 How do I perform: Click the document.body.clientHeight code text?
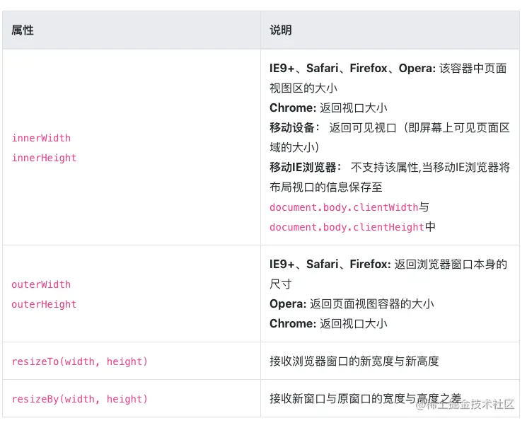(x=347, y=227)
